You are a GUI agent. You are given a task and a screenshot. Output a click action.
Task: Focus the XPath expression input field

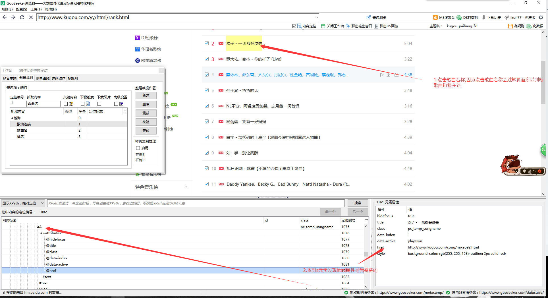pos(196,203)
